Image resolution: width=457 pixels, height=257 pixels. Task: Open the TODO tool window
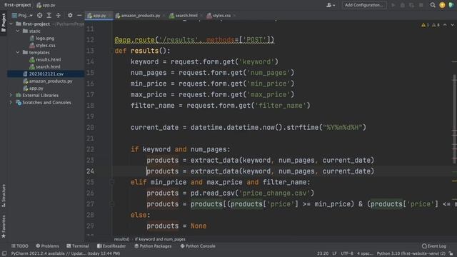click(x=19, y=246)
